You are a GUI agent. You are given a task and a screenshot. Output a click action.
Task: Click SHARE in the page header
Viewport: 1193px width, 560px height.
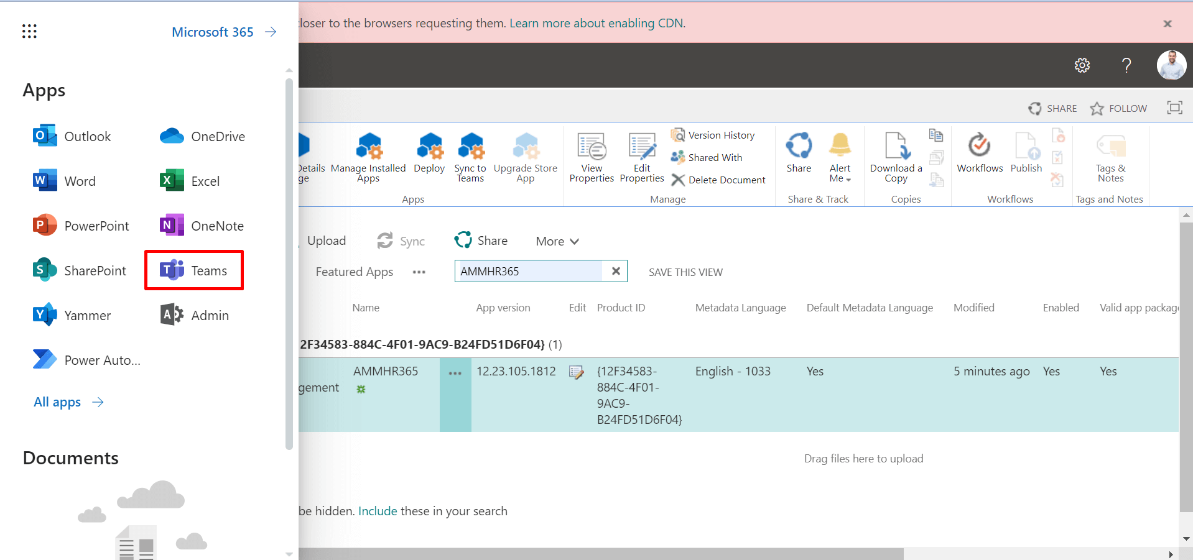(x=1052, y=108)
